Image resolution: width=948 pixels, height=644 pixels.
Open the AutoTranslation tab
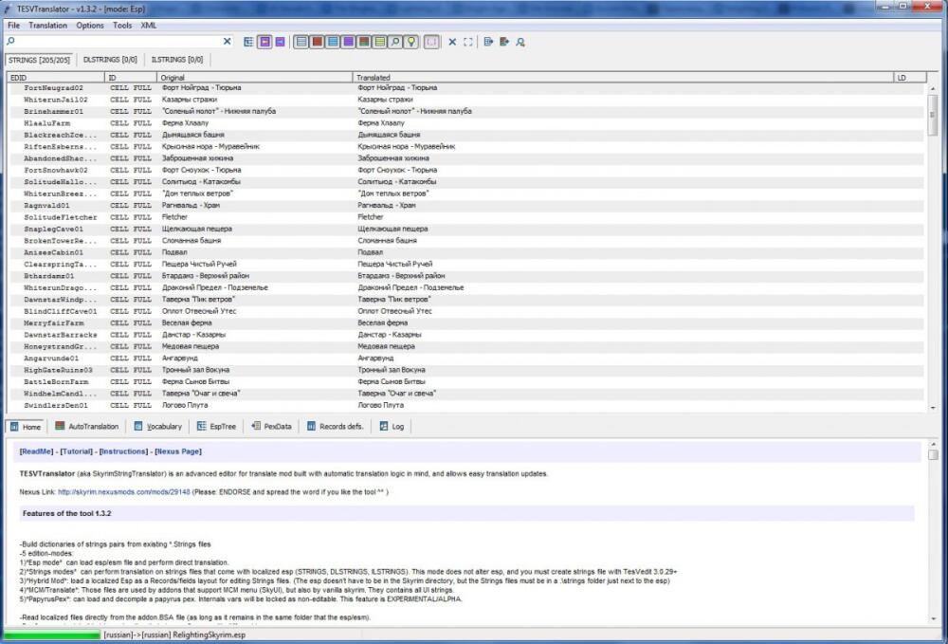pyautogui.click(x=87, y=426)
